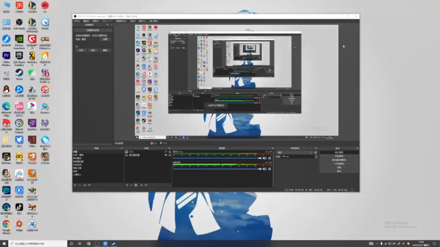The width and height of the screenshot is (440, 247).
Task: Click Start Virtual Camera in Controls panel
Action: (339, 160)
